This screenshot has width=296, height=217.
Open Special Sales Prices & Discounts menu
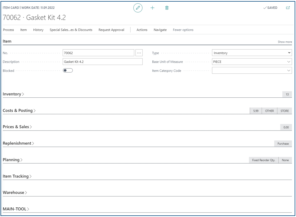tap(71, 30)
